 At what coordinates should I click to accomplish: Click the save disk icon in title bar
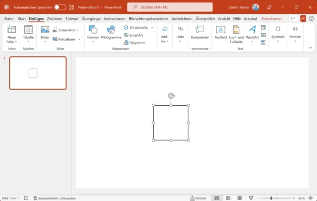[71, 7]
